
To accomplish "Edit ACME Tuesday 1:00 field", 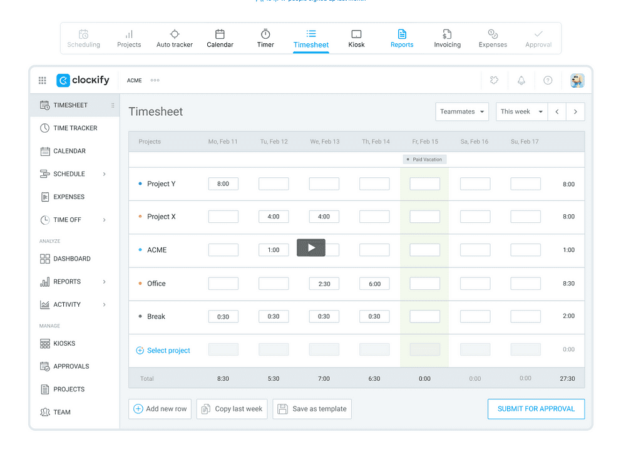I will [274, 250].
